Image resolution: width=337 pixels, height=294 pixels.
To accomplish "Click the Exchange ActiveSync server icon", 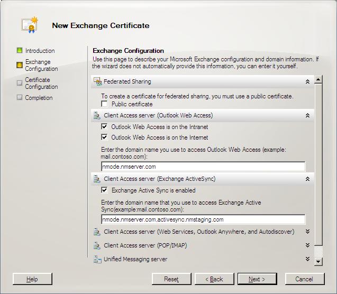I will coord(97,179).
